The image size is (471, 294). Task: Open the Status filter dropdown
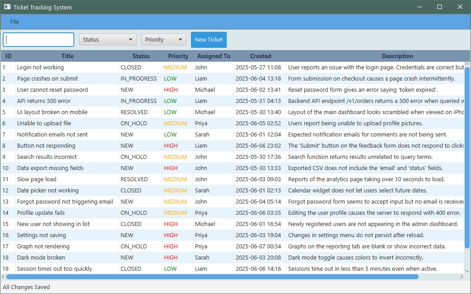click(x=108, y=39)
